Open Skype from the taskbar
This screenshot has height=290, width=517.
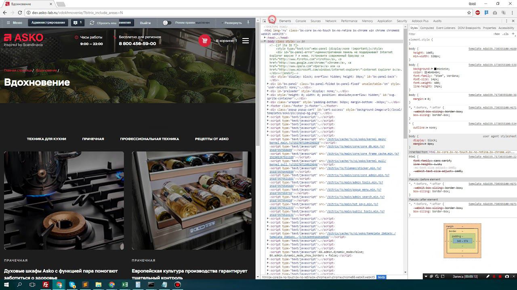coord(72,285)
